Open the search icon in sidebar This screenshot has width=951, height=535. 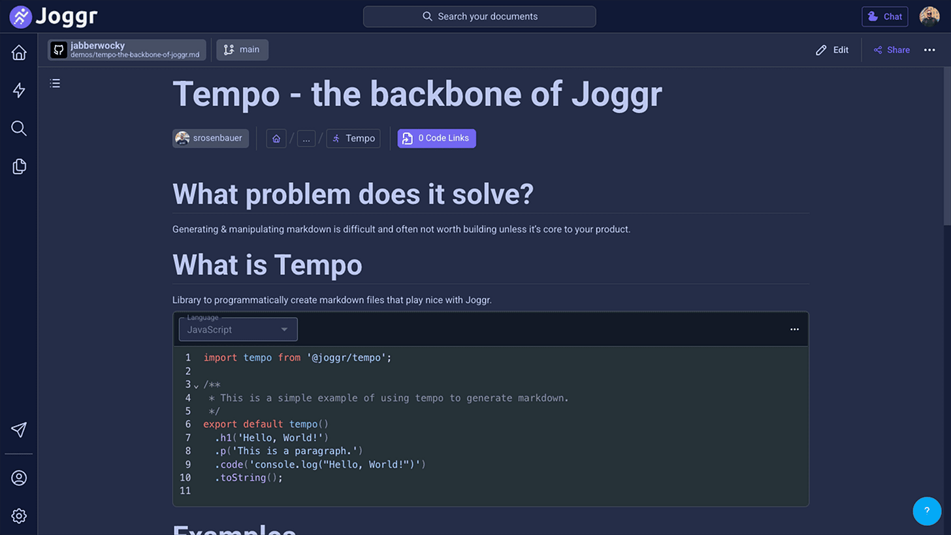coord(19,128)
